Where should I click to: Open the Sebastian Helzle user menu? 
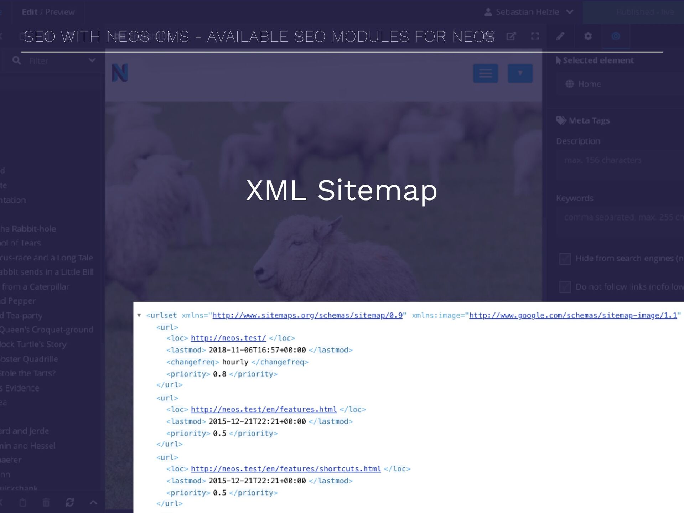pyautogui.click(x=529, y=12)
